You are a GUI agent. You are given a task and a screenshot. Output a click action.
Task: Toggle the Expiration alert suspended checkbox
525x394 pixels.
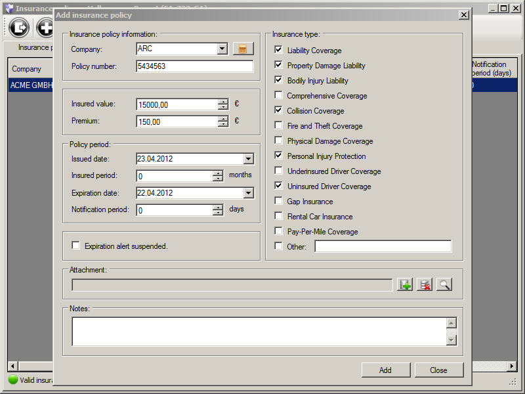click(76, 246)
